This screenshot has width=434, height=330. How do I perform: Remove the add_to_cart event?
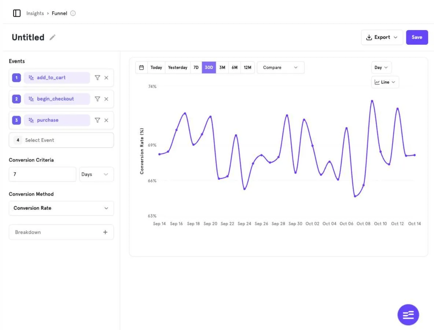pos(106,78)
